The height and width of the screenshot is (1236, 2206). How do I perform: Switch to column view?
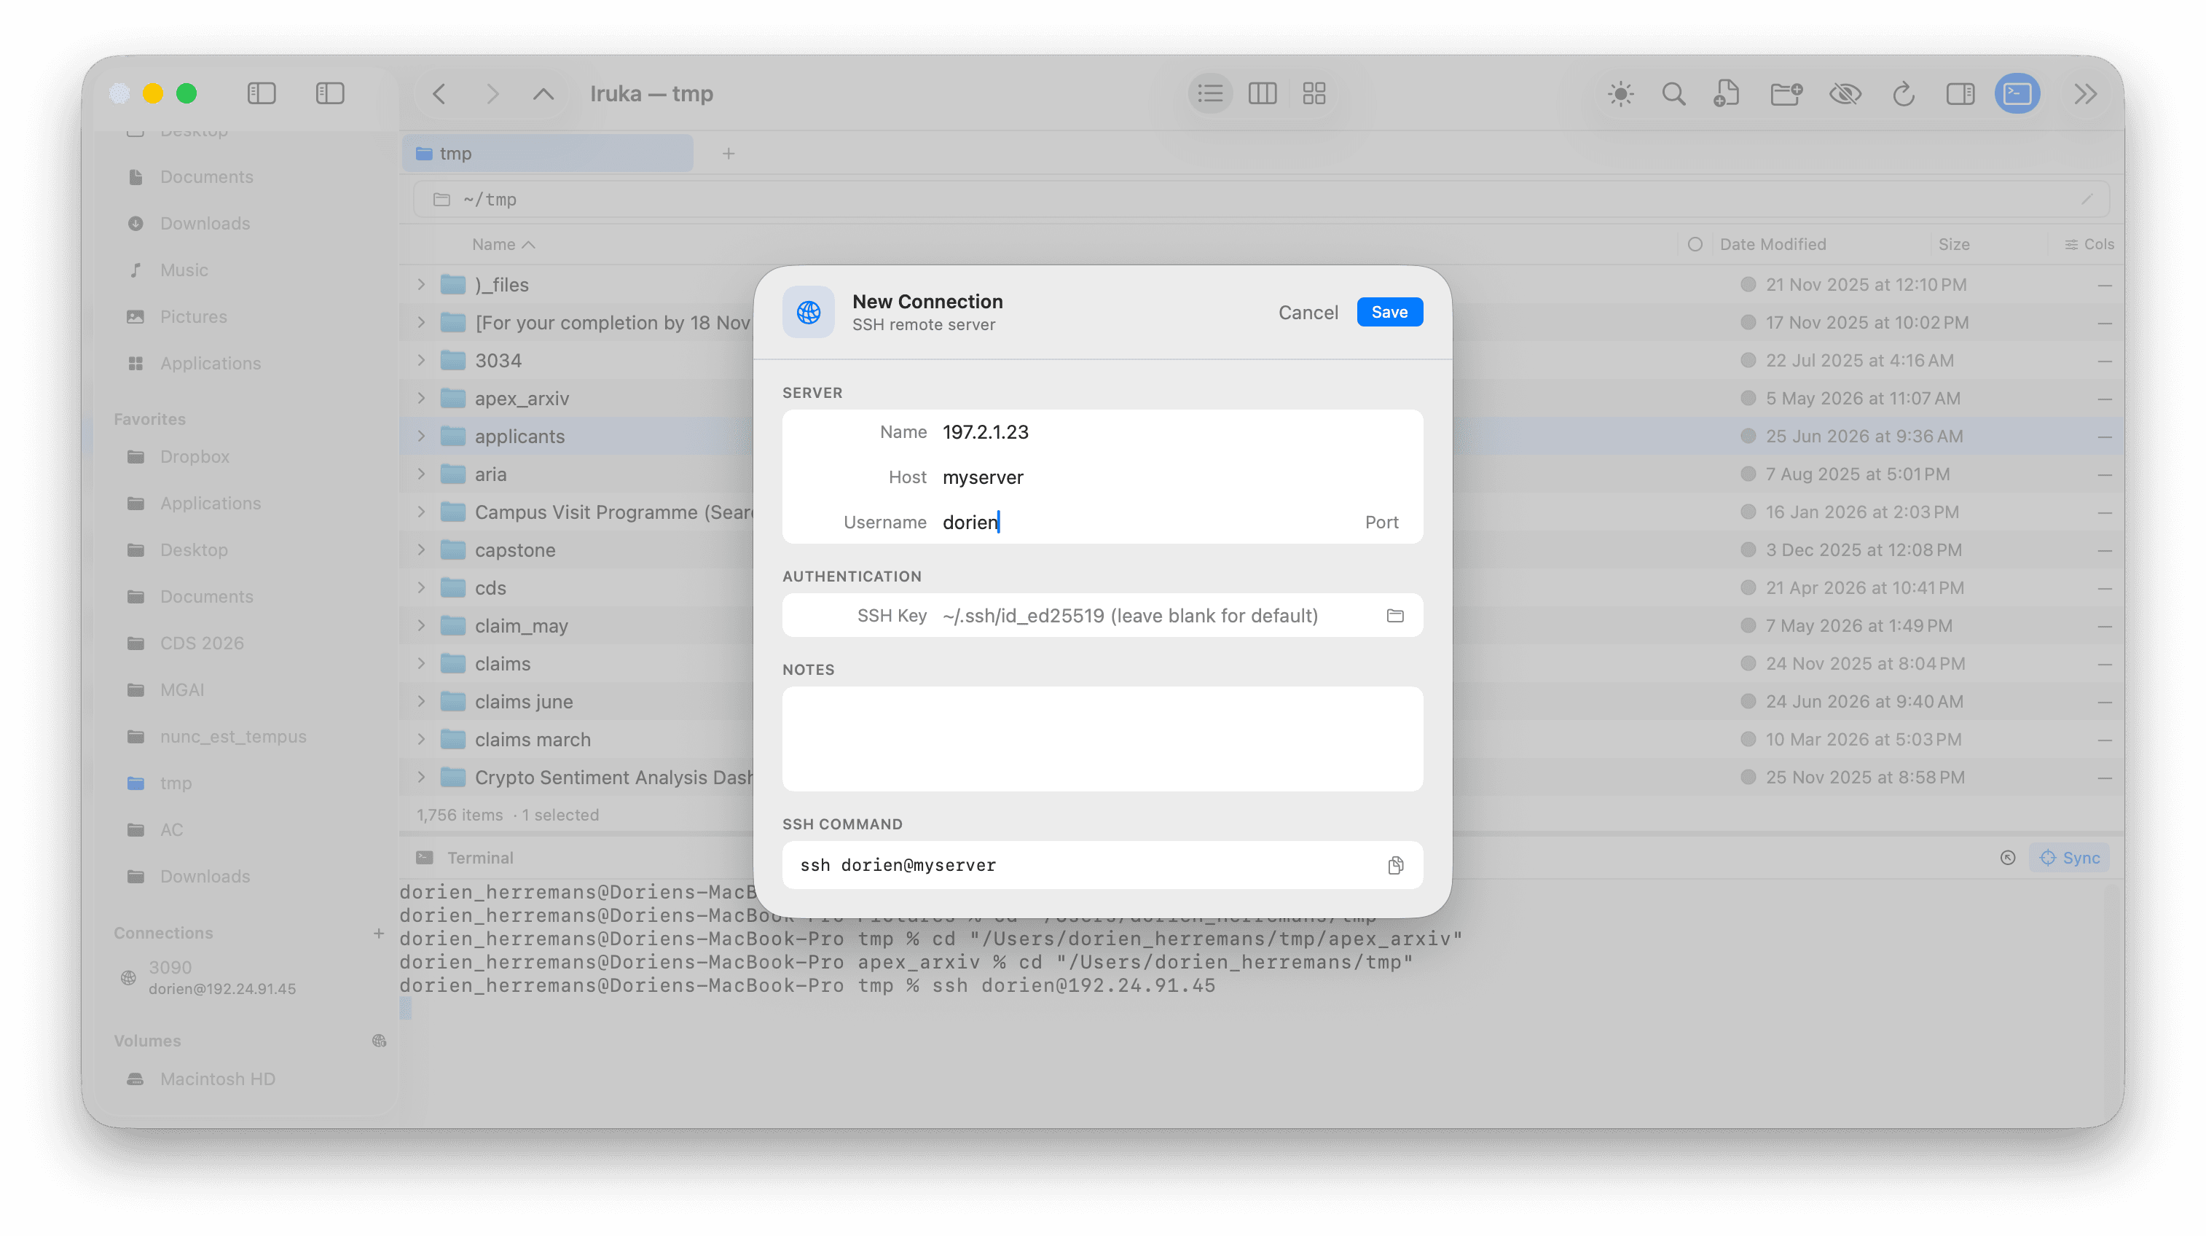coord(1263,93)
